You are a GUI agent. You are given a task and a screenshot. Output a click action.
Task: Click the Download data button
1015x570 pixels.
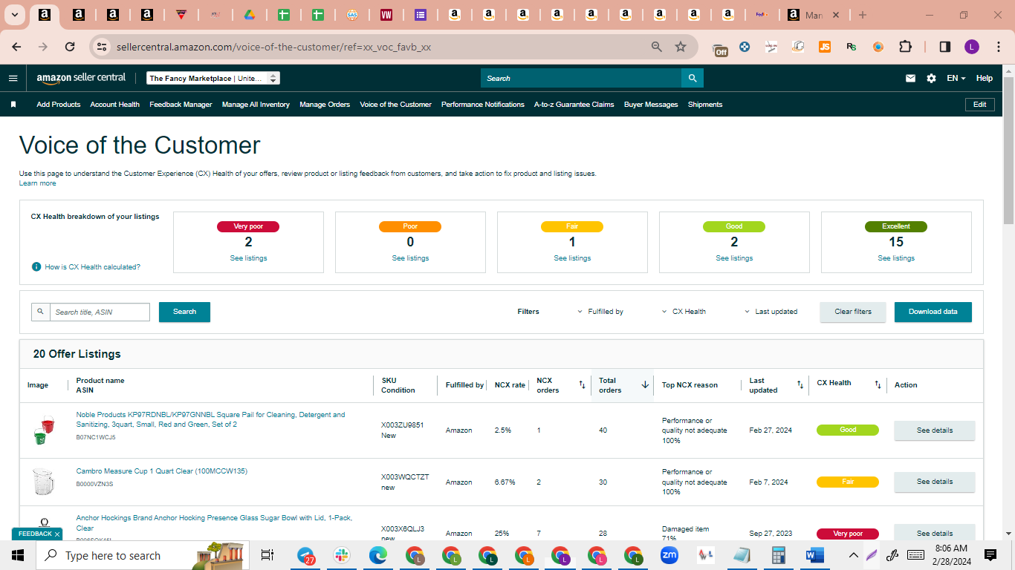(x=933, y=312)
